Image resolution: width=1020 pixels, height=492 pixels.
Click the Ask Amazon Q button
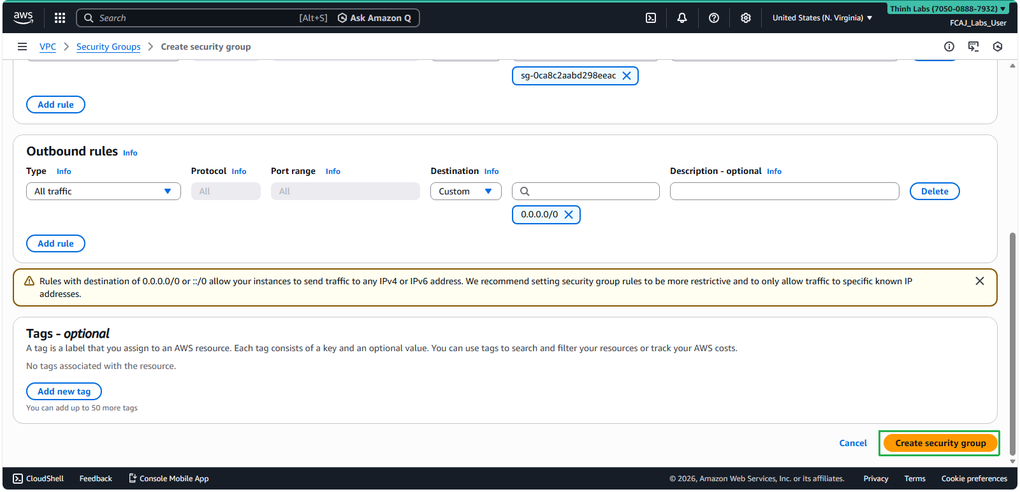374,18
